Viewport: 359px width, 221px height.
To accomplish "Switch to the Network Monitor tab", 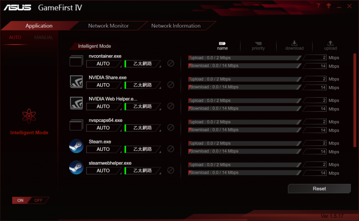I will point(109,26).
